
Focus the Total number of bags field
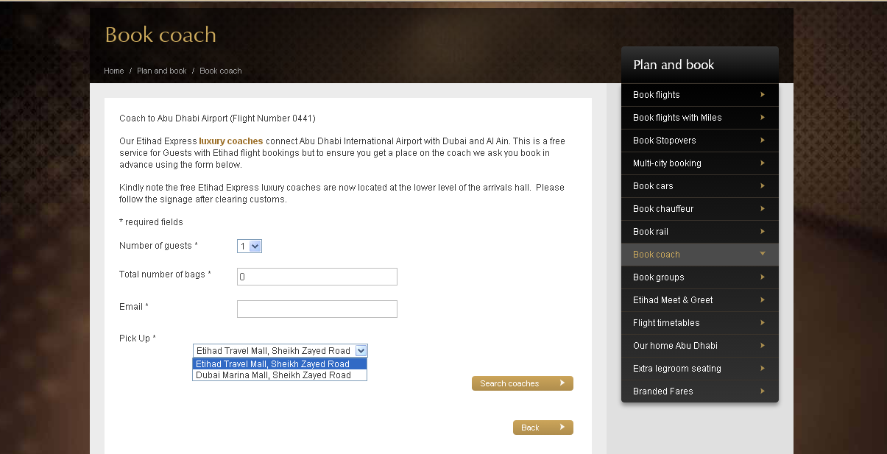point(317,277)
